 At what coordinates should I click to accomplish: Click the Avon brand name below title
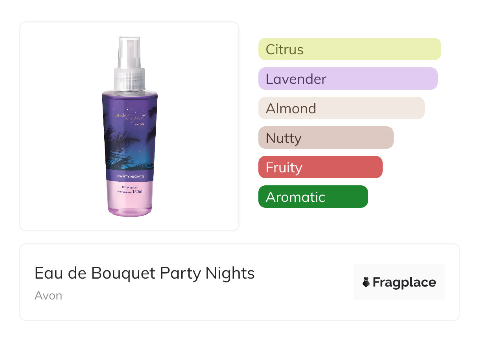(48, 296)
